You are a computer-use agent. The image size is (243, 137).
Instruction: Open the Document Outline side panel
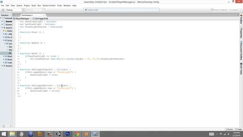click(x=241, y=51)
